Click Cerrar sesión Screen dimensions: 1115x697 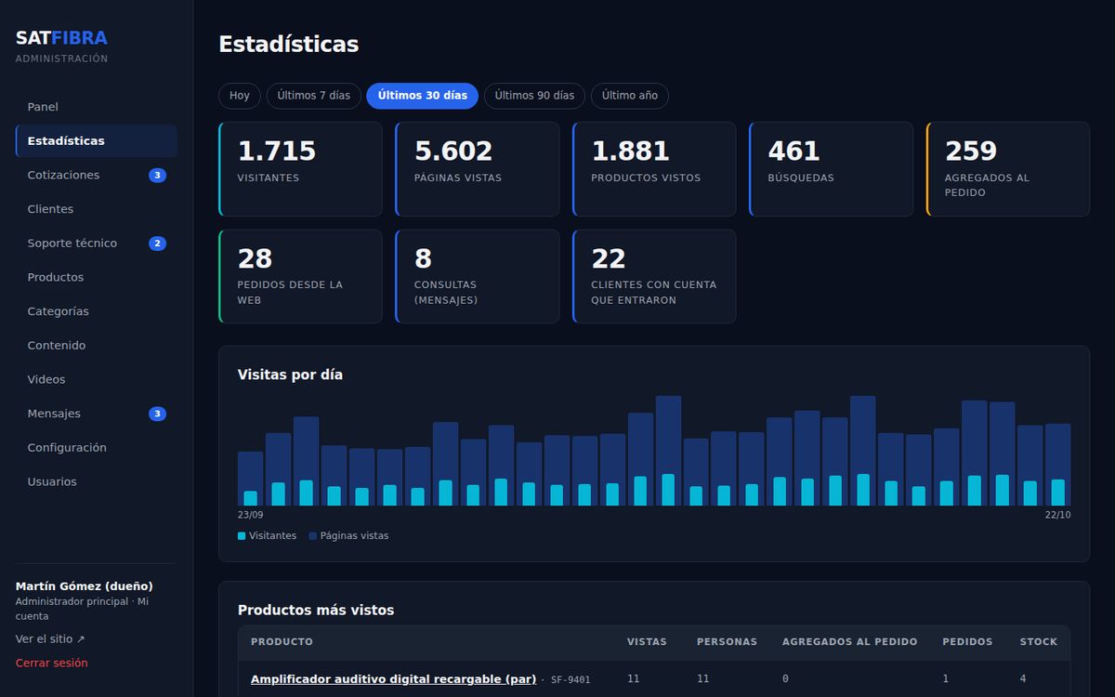52,664
